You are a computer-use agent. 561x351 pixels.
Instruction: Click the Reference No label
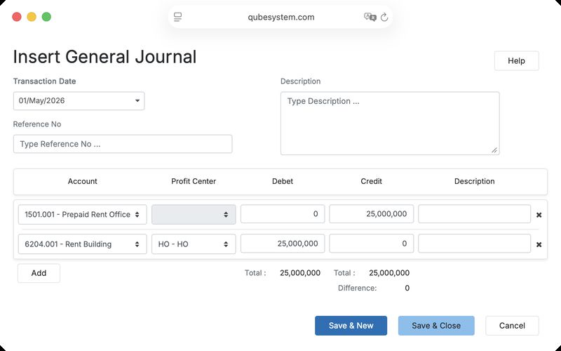(37, 124)
